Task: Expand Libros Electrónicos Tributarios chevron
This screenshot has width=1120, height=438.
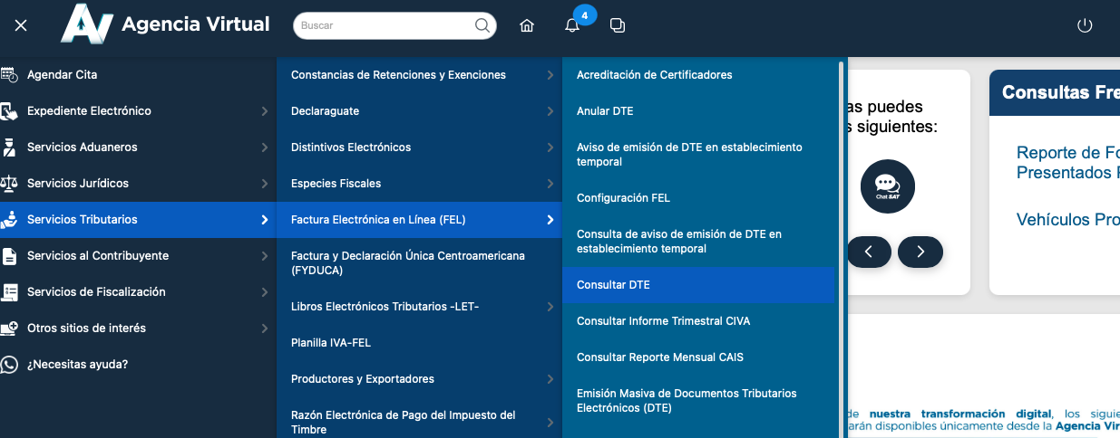Action: 550,307
